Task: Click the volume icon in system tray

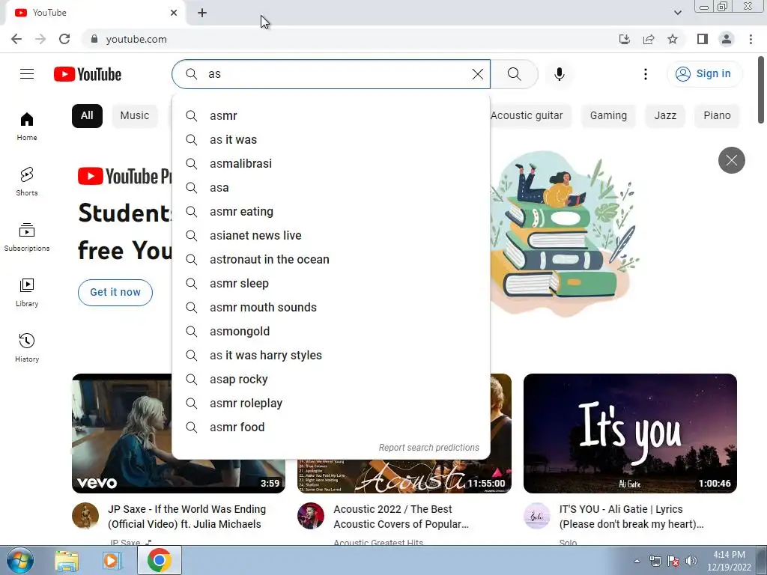Action: pyautogui.click(x=691, y=561)
